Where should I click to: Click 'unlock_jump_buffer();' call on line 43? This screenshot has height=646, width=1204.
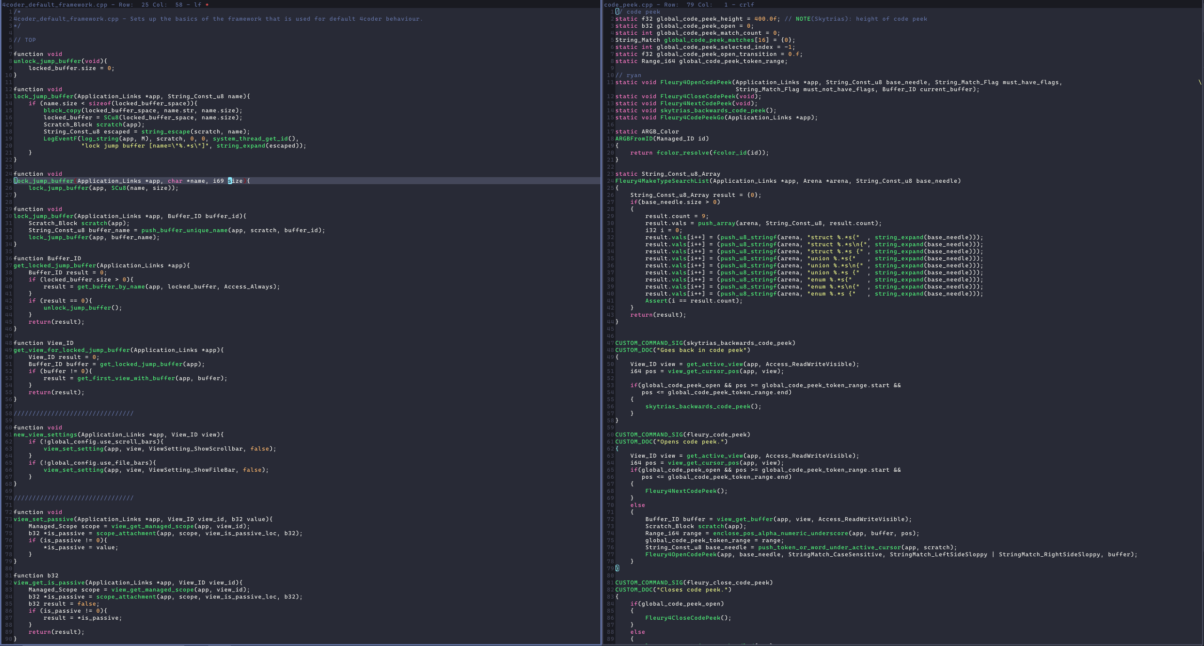pos(83,308)
